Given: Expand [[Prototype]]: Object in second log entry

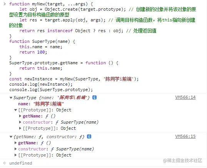Looking at the screenshot, I should coord(15,155).
